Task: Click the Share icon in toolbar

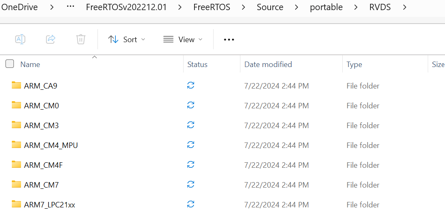Action: coord(51,39)
